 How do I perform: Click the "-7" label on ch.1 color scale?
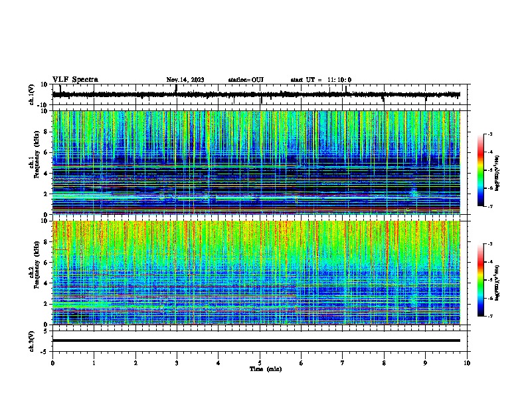[x=490, y=207]
